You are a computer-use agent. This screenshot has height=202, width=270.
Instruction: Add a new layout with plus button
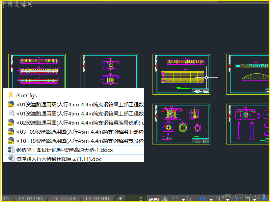120,199
